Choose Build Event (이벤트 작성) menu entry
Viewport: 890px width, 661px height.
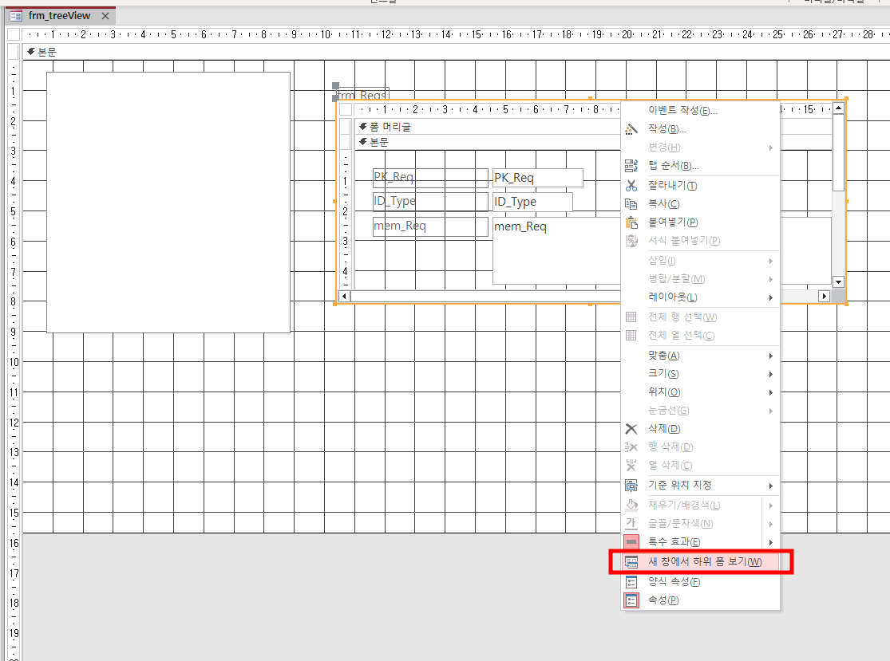pyautogui.click(x=682, y=111)
